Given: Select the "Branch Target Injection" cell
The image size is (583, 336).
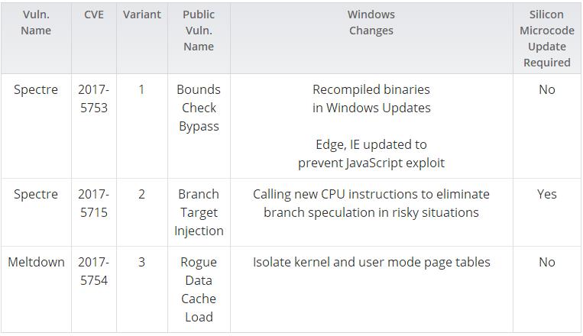Looking at the screenshot, I should [199, 212].
